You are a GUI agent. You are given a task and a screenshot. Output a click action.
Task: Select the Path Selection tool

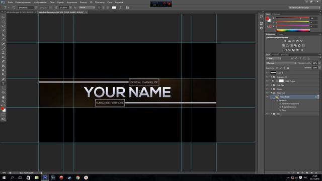(3, 88)
